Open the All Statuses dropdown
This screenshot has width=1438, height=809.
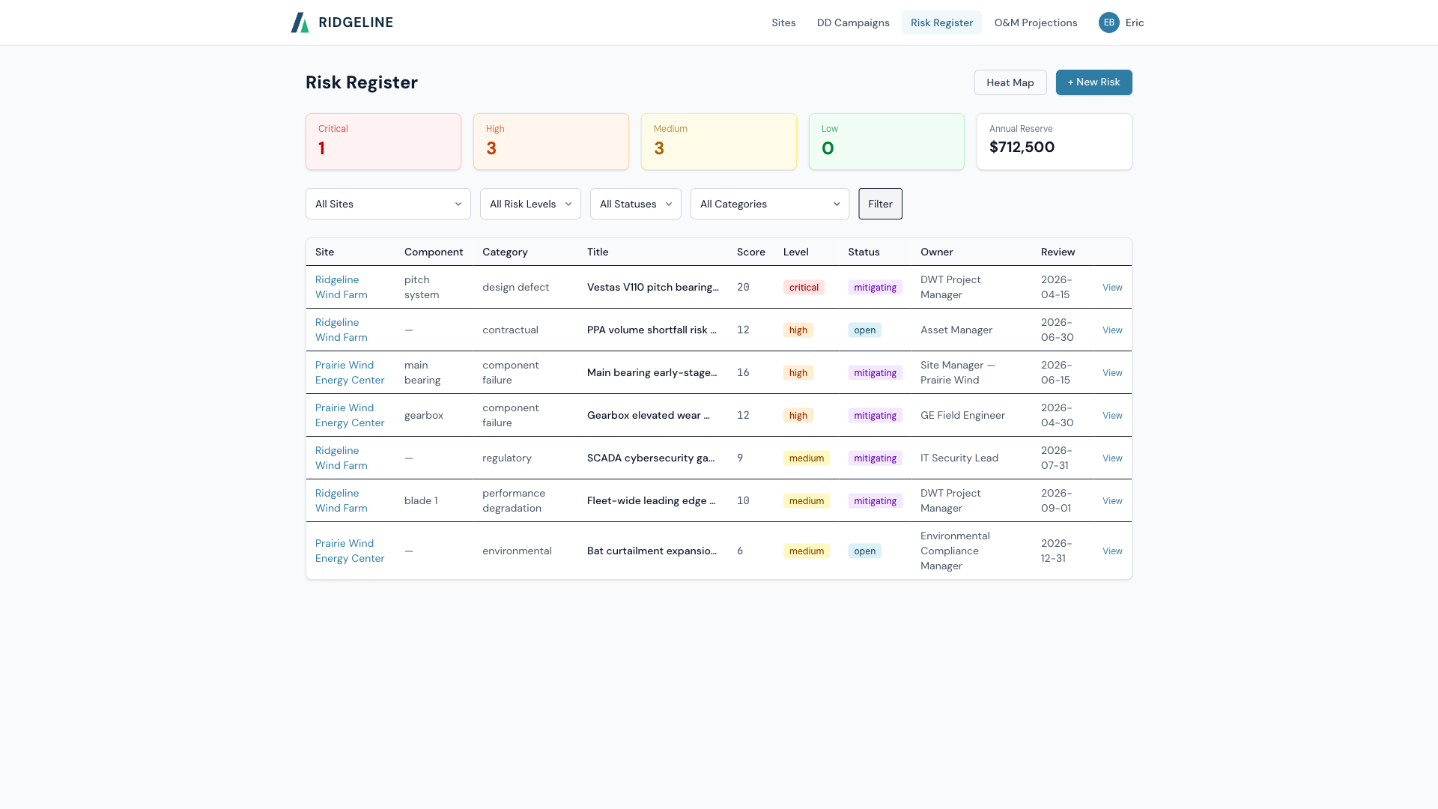(x=635, y=204)
